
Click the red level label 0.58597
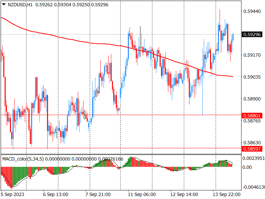tap(252, 149)
